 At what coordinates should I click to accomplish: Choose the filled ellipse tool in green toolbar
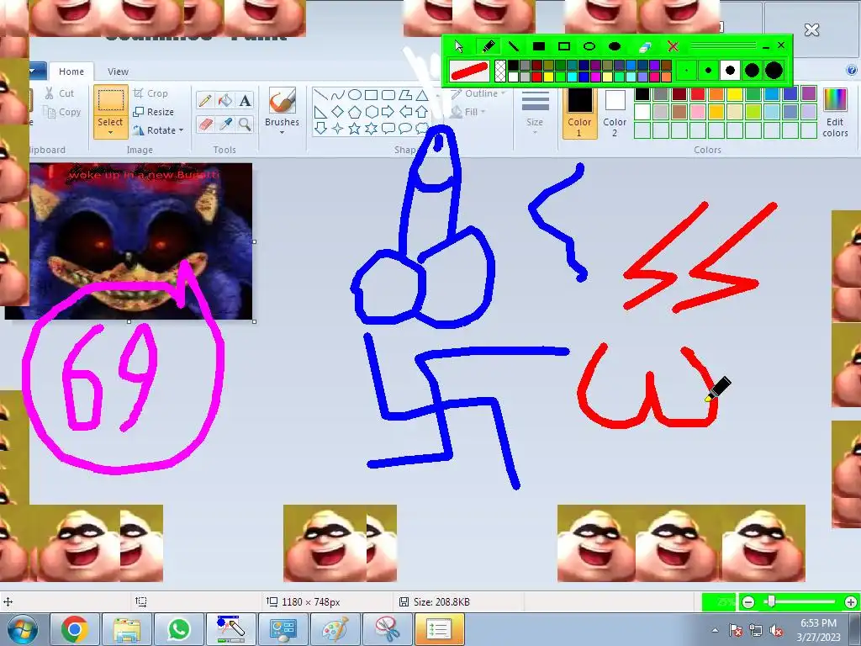coord(615,46)
